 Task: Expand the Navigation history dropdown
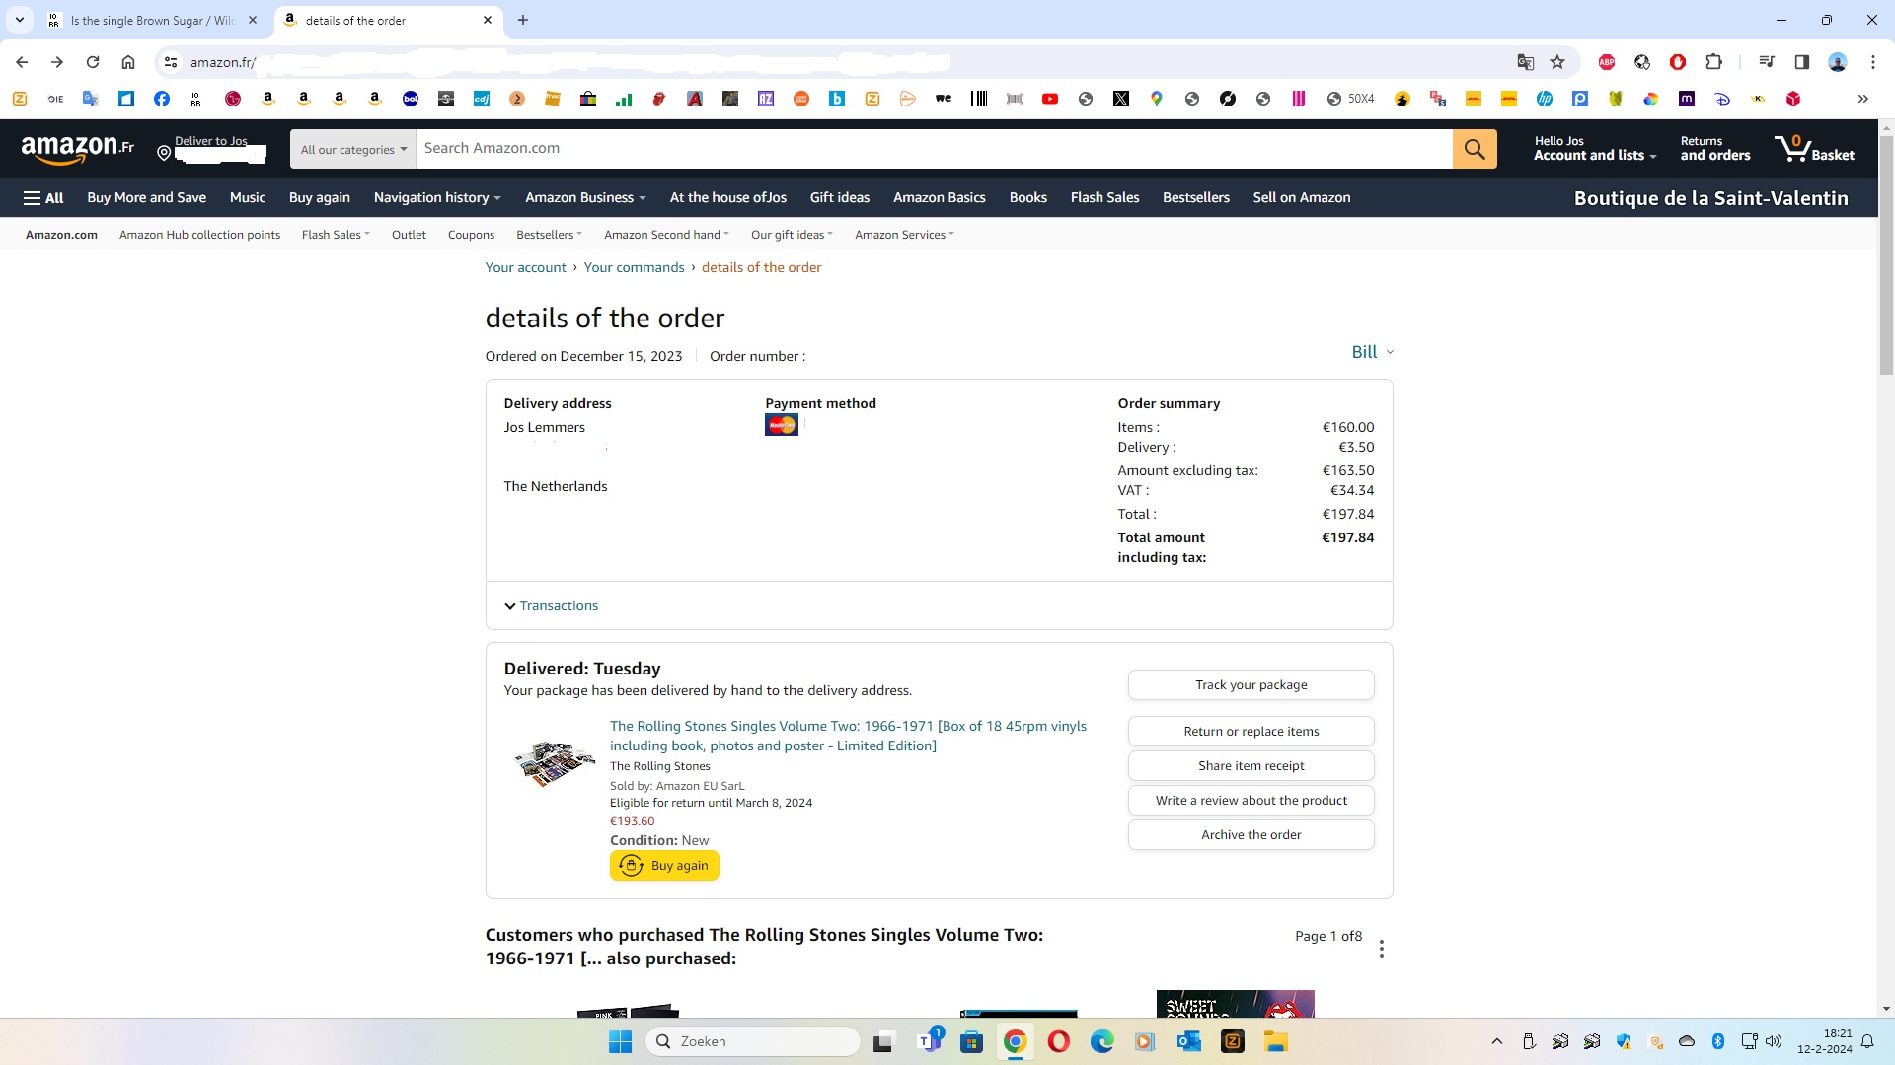(x=437, y=198)
